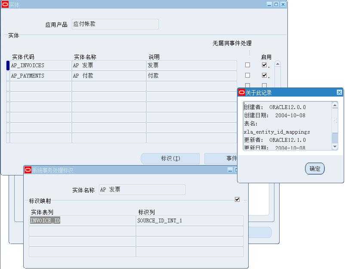
Task: Click the Oracle logo on 关于此记录 dialog
Action: pos(242,92)
